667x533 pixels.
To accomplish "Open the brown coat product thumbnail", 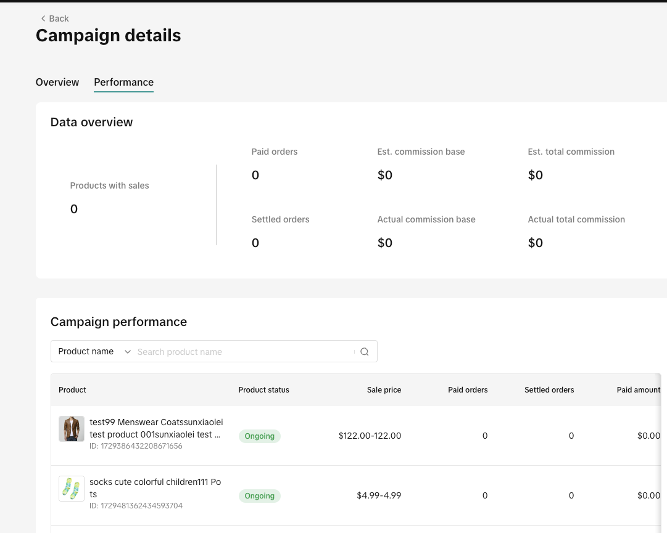I will point(72,429).
